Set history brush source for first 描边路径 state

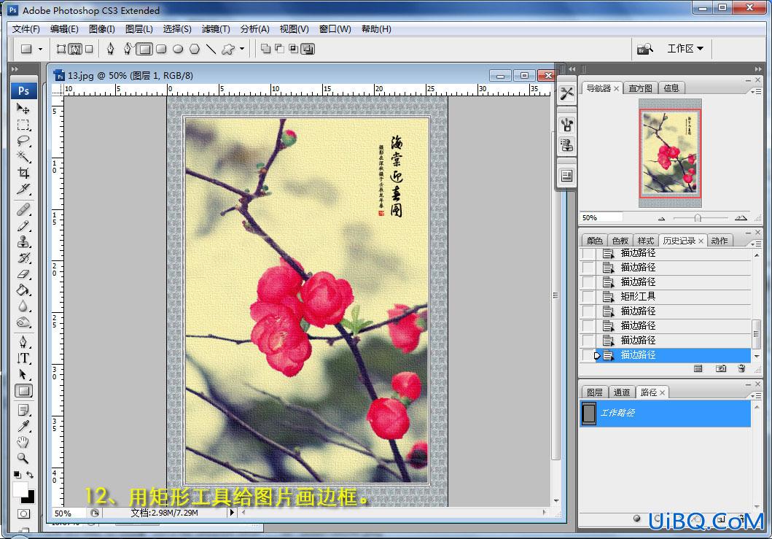click(x=588, y=253)
